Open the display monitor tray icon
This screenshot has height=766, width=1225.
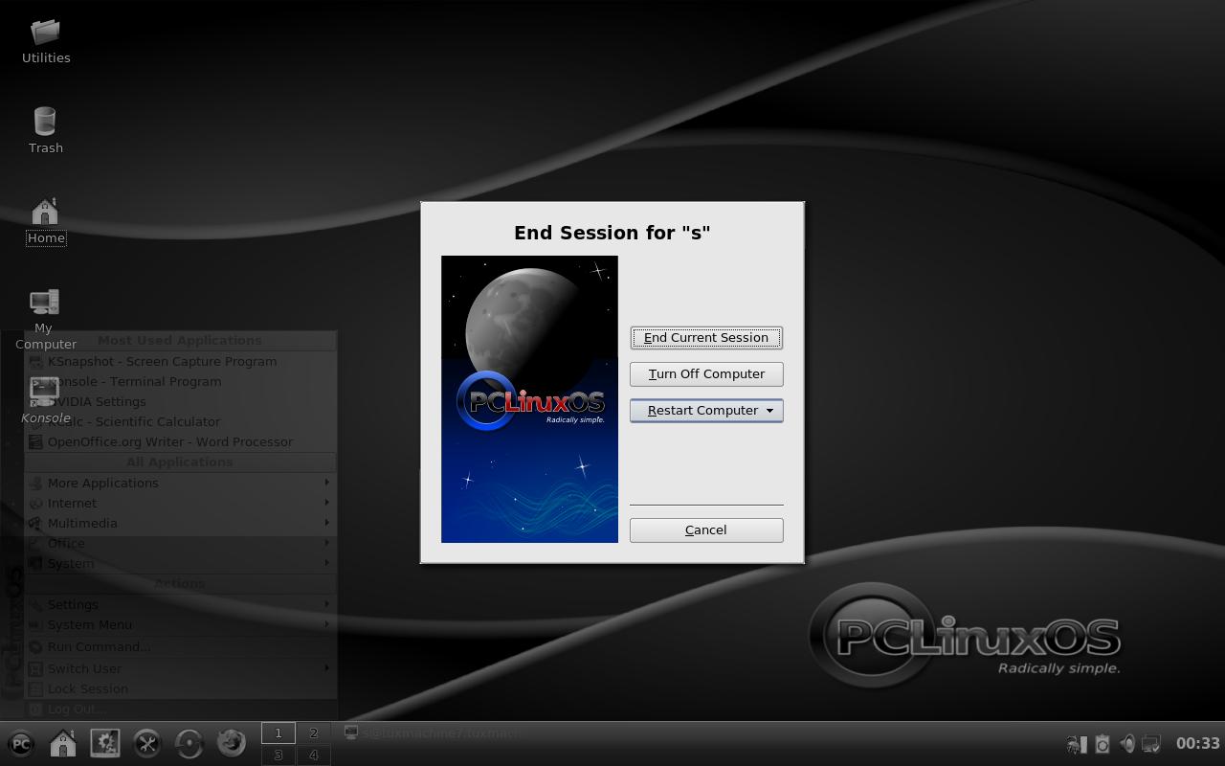point(1151,744)
